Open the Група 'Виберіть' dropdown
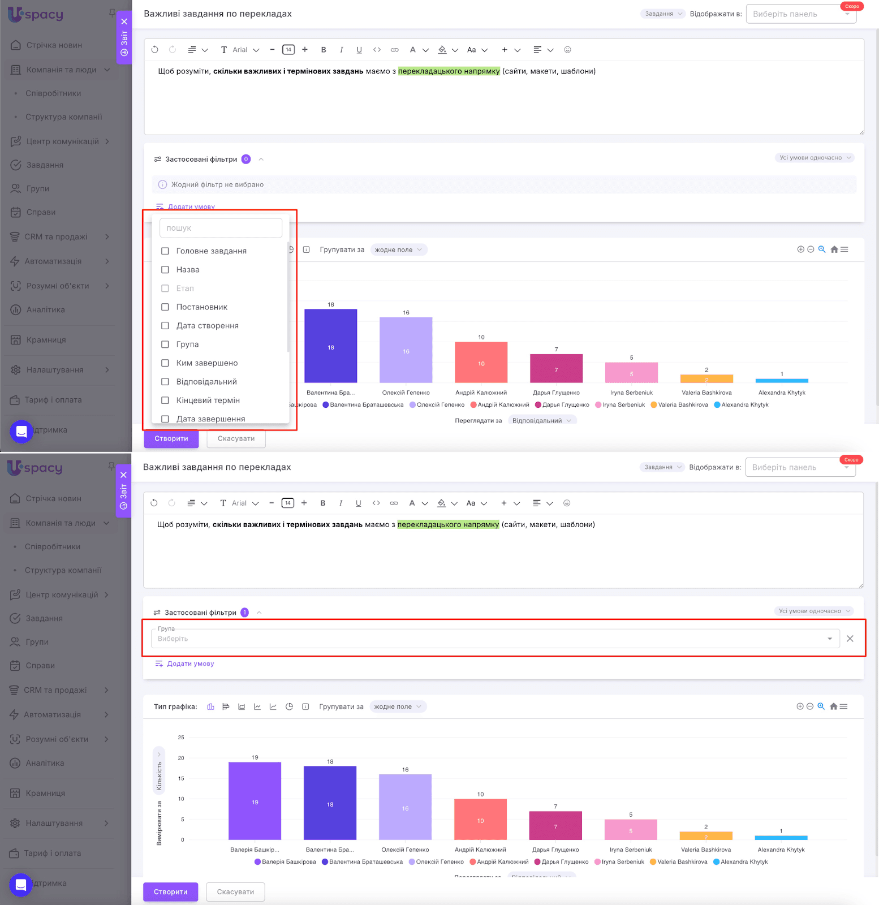 click(x=494, y=639)
